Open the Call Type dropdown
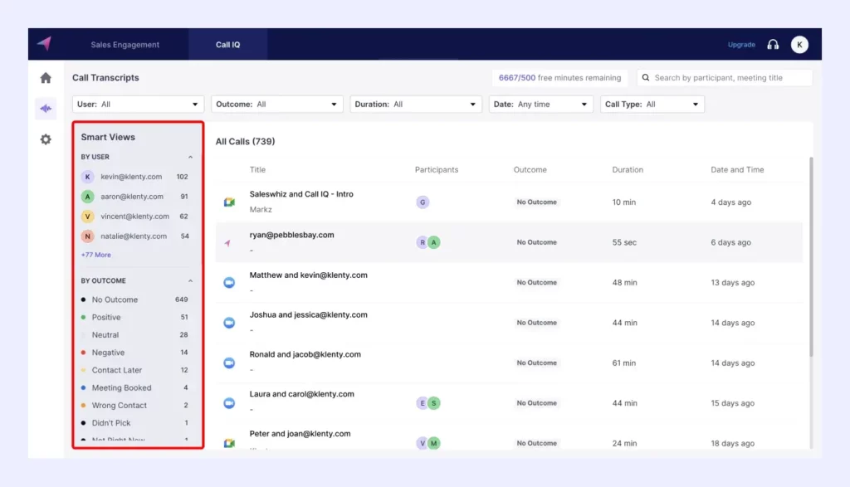 (651, 105)
